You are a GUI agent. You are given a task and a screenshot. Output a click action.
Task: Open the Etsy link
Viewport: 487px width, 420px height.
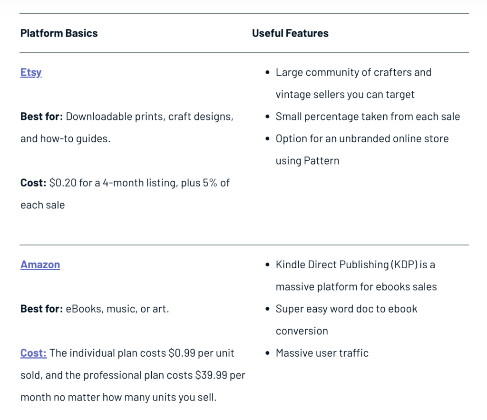coord(31,72)
